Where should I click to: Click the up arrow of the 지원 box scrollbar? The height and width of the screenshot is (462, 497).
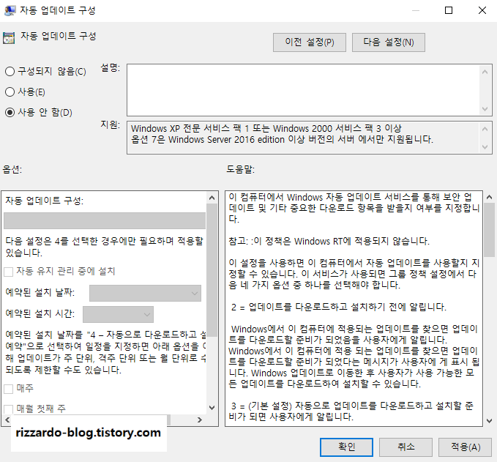click(485, 129)
